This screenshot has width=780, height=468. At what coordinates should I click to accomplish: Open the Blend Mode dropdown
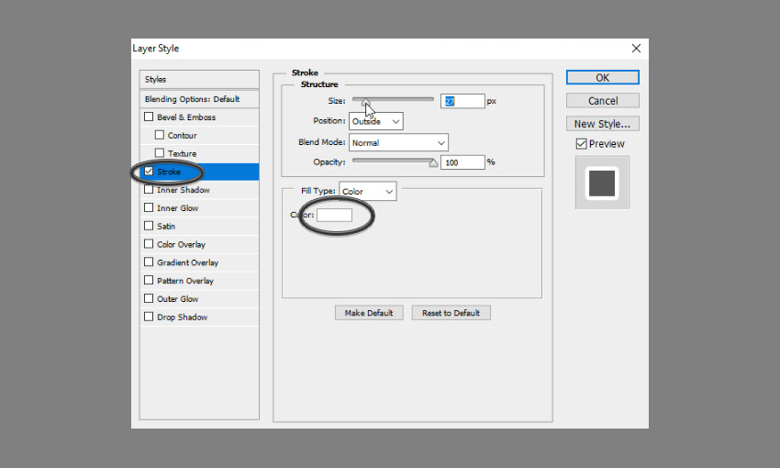(398, 143)
